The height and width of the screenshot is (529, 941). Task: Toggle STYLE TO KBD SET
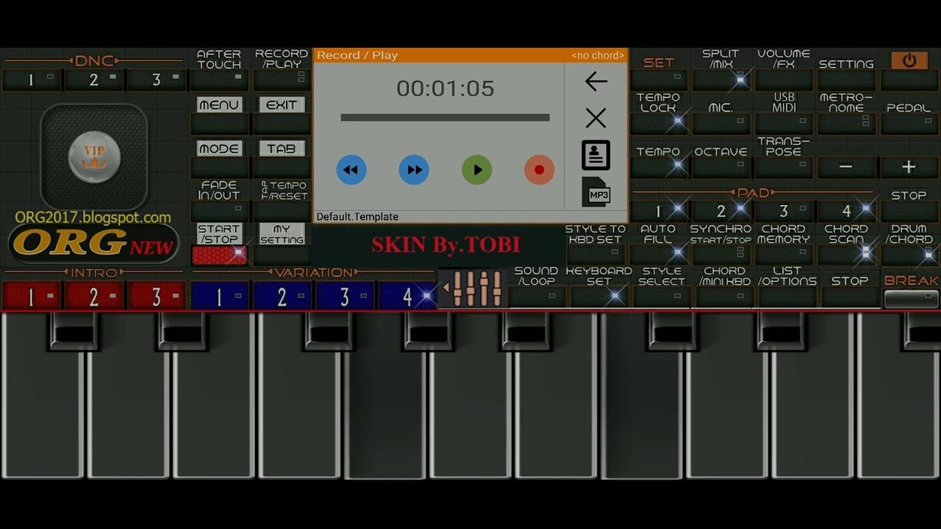(x=595, y=254)
